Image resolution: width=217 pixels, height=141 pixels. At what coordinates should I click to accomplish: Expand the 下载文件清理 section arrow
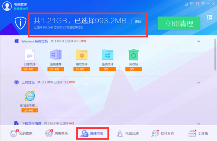198,123
